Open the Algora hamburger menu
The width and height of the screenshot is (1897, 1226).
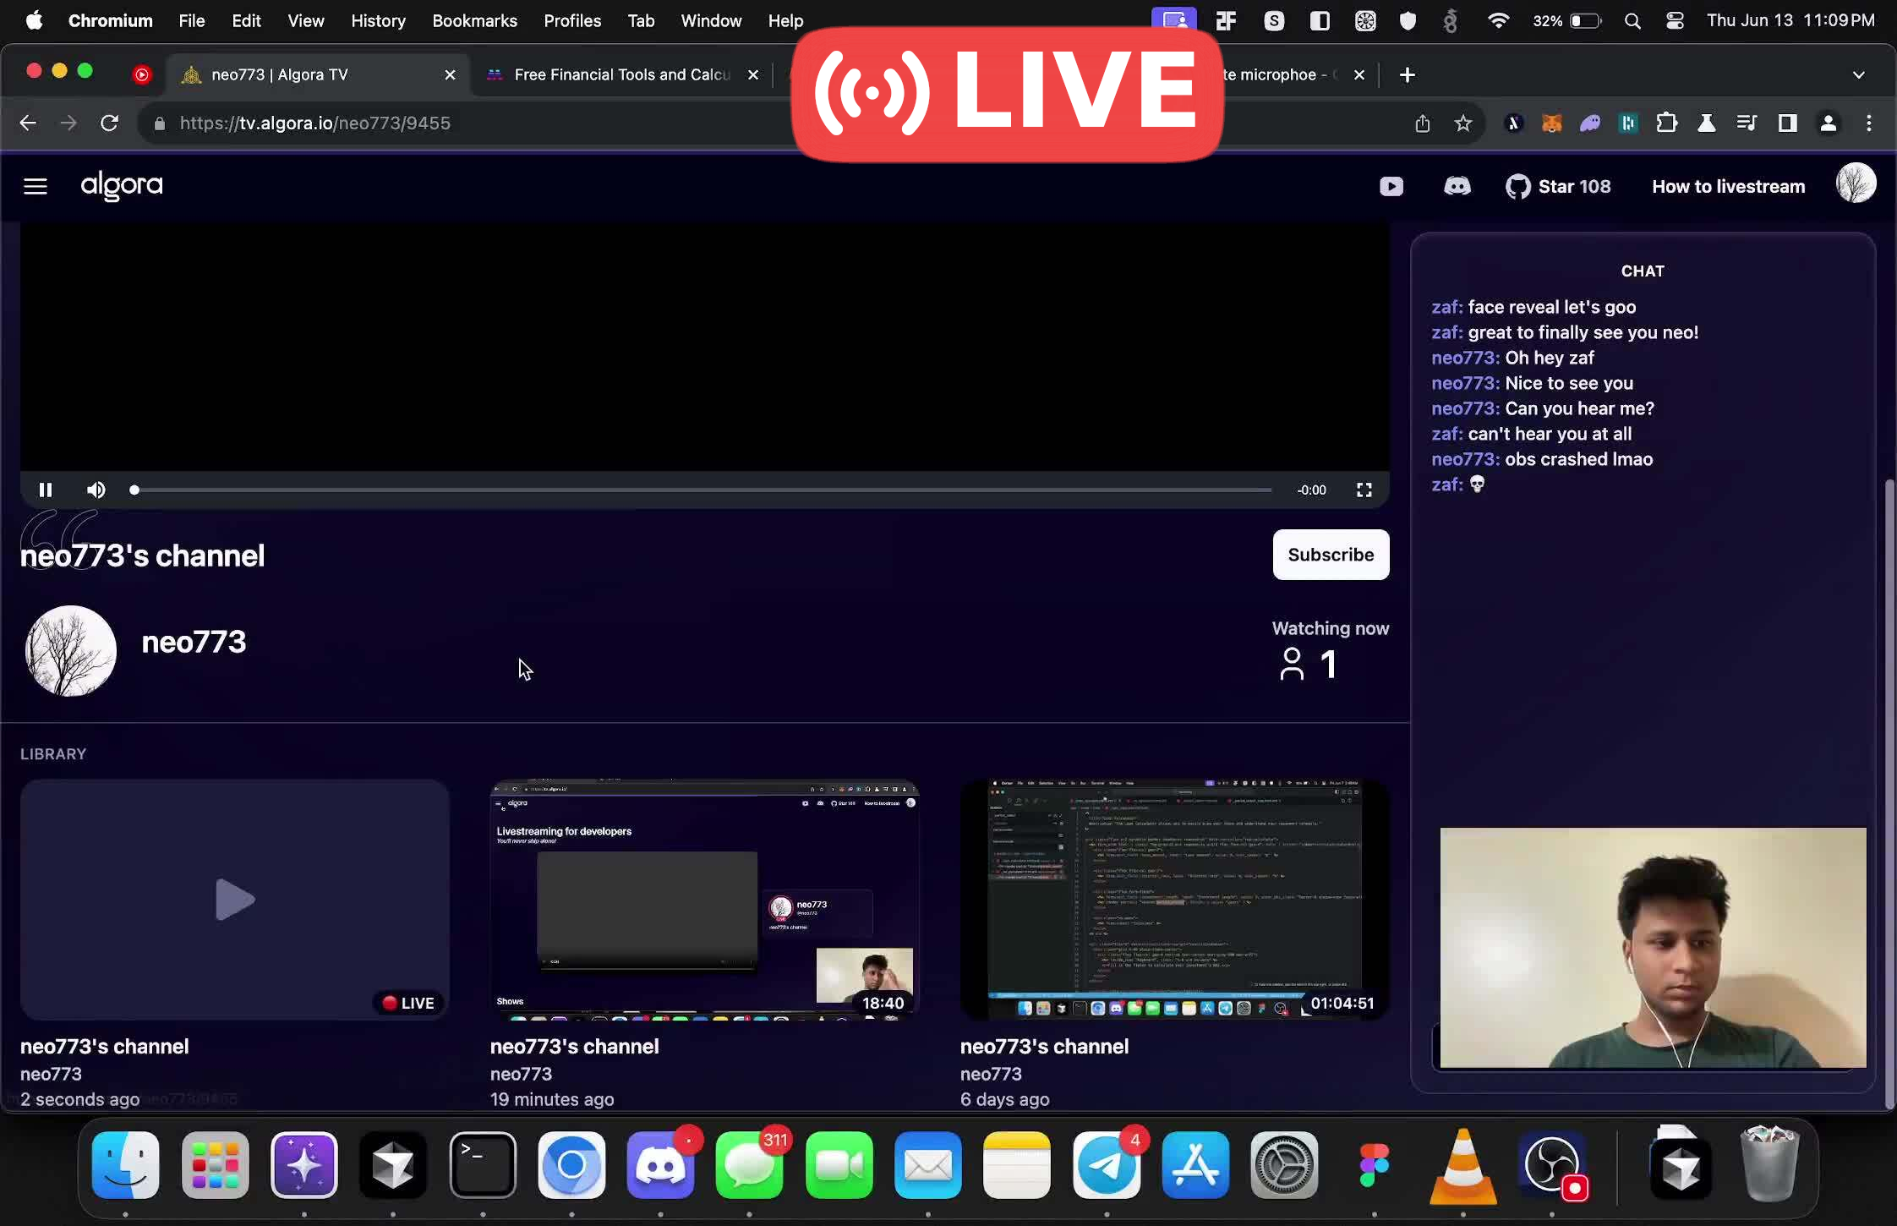point(35,186)
